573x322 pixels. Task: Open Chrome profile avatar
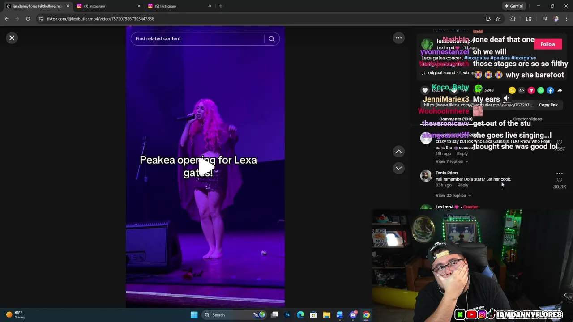tap(556, 19)
